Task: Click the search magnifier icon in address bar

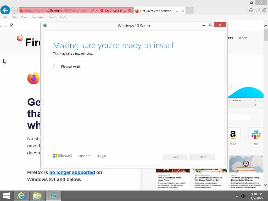Action: click(x=92, y=10)
